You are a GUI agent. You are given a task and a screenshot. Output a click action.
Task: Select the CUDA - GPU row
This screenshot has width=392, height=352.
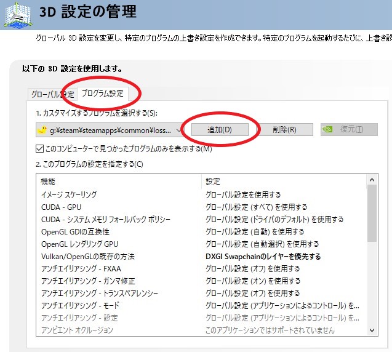201,207
